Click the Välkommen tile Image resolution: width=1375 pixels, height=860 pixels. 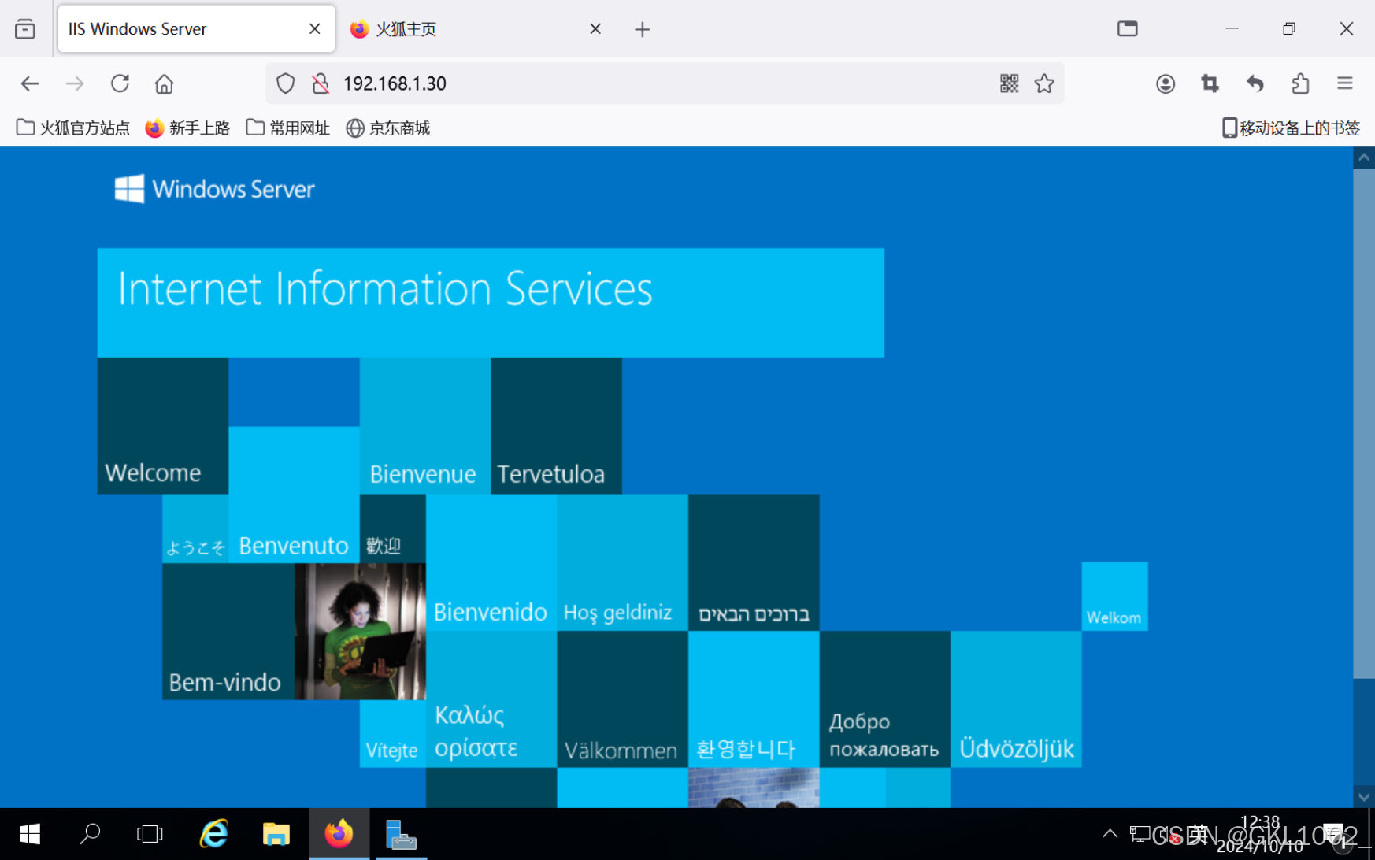622,699
